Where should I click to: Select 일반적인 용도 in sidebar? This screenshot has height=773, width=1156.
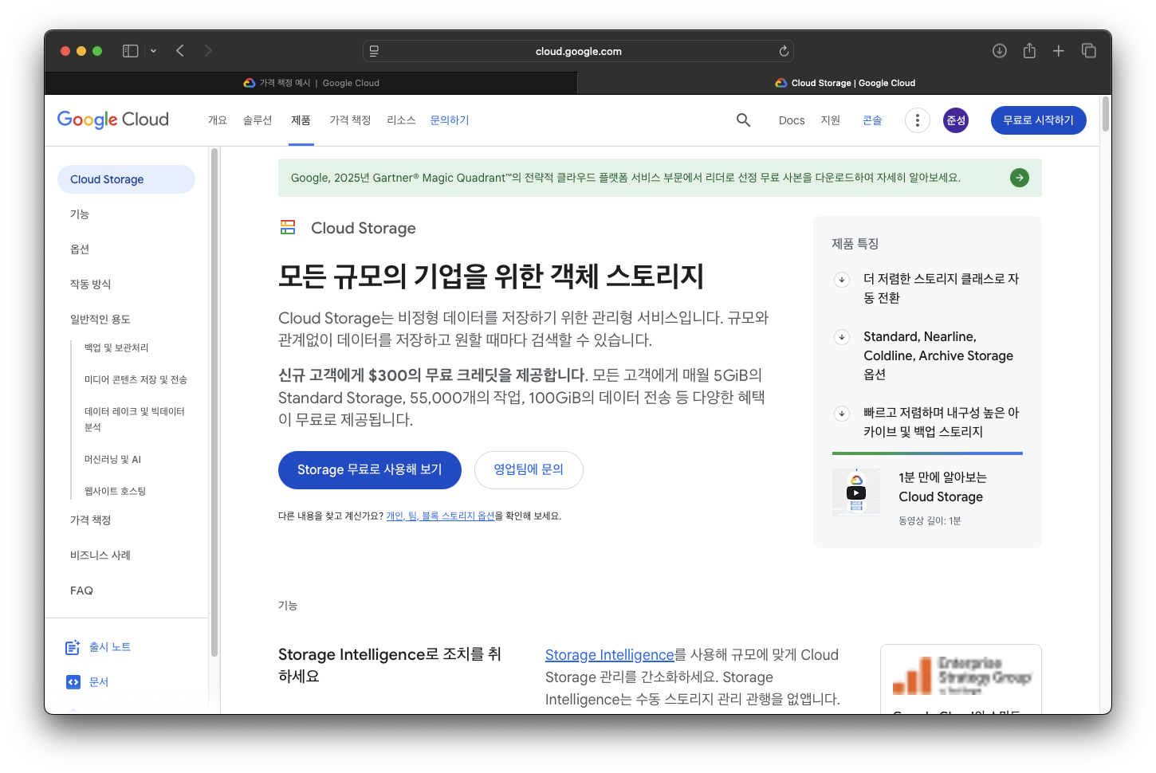pos(100,320)
